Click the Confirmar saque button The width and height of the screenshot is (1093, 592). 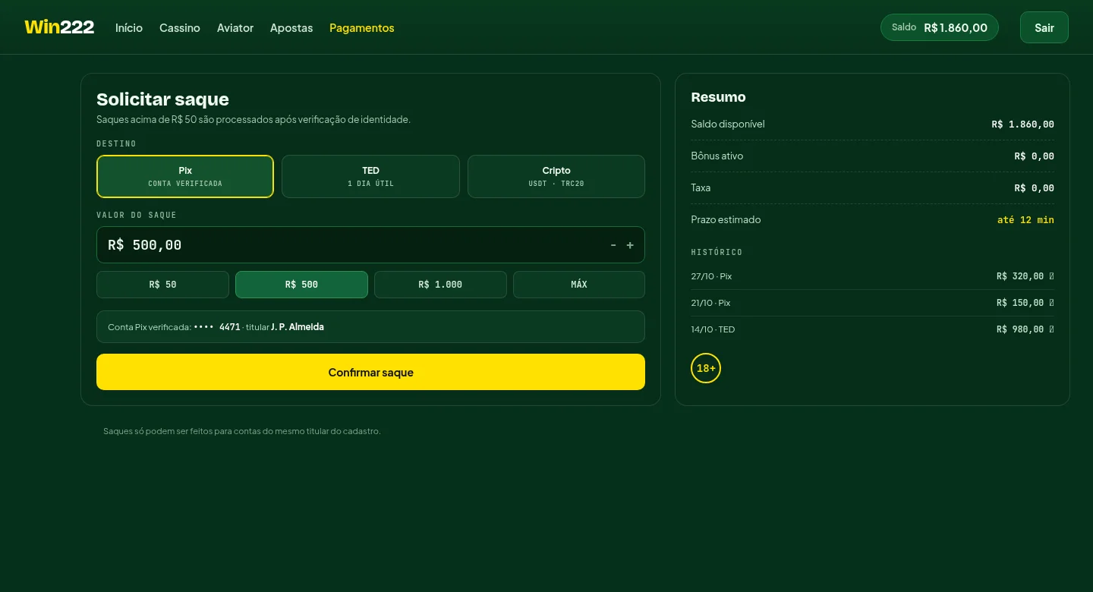tap(370, 372)
